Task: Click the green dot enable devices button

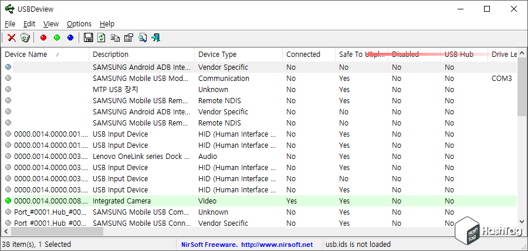Action: click(x=56, y=38)
